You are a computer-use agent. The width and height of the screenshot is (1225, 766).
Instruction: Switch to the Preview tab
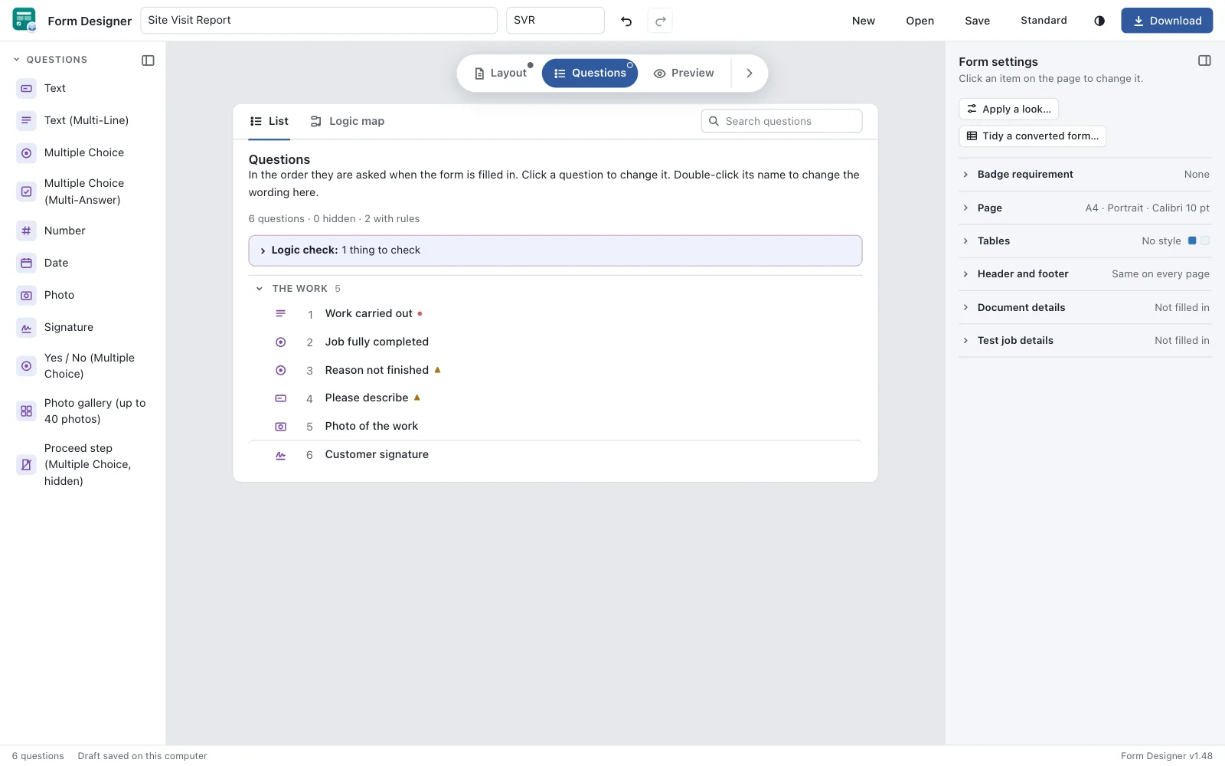click(684, 73)
